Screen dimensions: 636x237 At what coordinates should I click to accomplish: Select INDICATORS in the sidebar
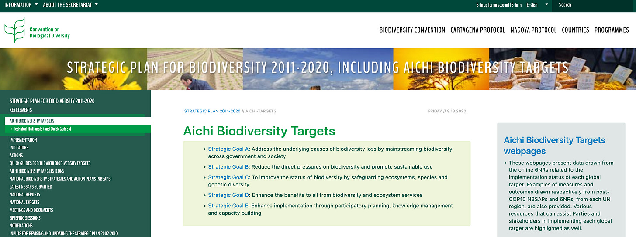click(x=19, y=148)
